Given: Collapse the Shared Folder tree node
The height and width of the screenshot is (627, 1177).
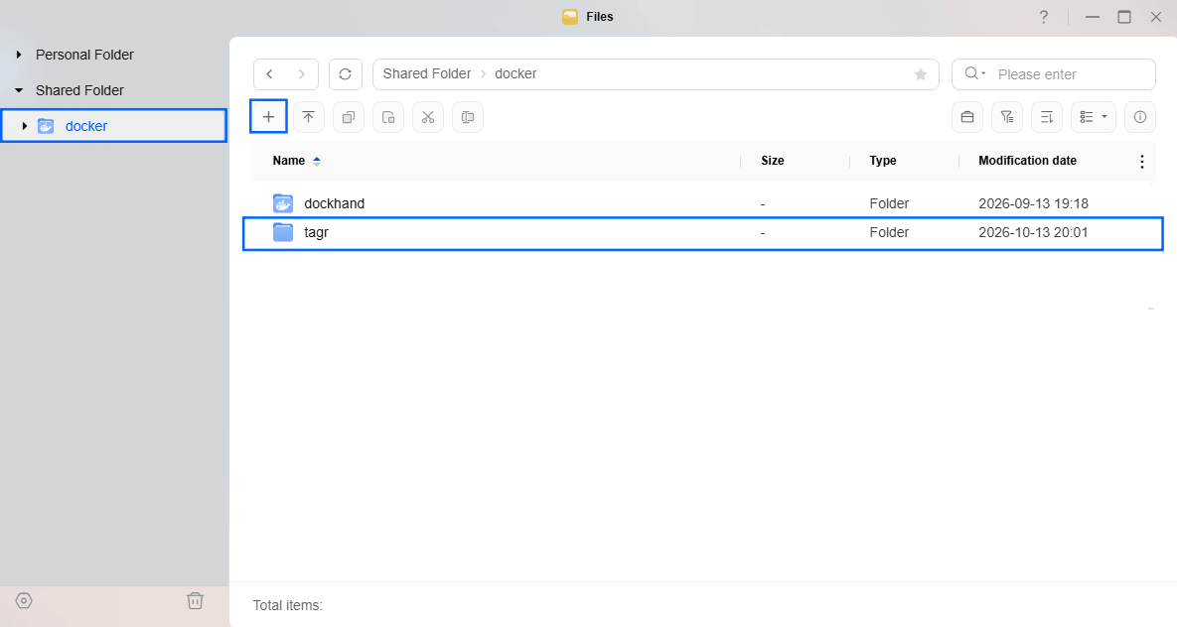Looking at the screenshot, I should pyautogui.click(x=19, y=90).
